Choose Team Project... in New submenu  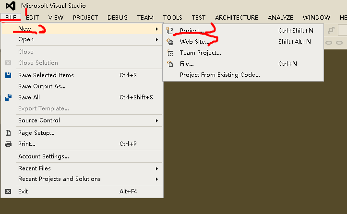point(243,53)
